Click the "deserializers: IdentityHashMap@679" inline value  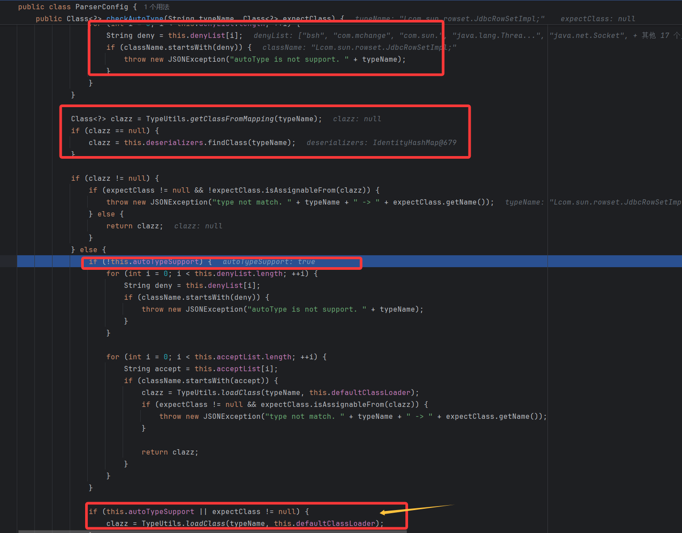(381, 143)
